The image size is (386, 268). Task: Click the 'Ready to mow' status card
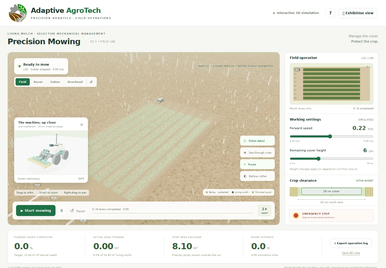click(x=41, y=66)
